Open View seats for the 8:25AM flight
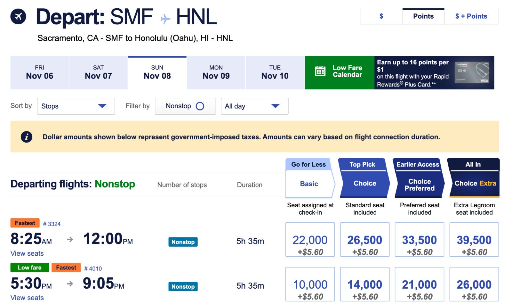Viewport: 512px width, 305px height. click(x=27, y=253)
